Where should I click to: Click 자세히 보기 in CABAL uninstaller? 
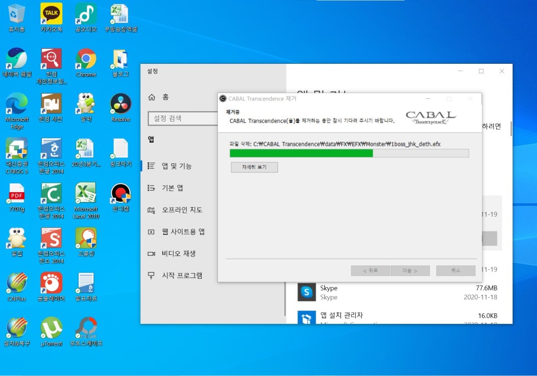click(254, 167)
